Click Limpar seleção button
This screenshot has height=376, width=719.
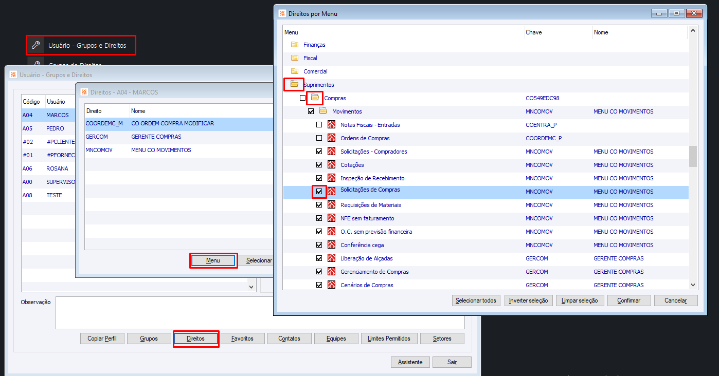[579, 300]
